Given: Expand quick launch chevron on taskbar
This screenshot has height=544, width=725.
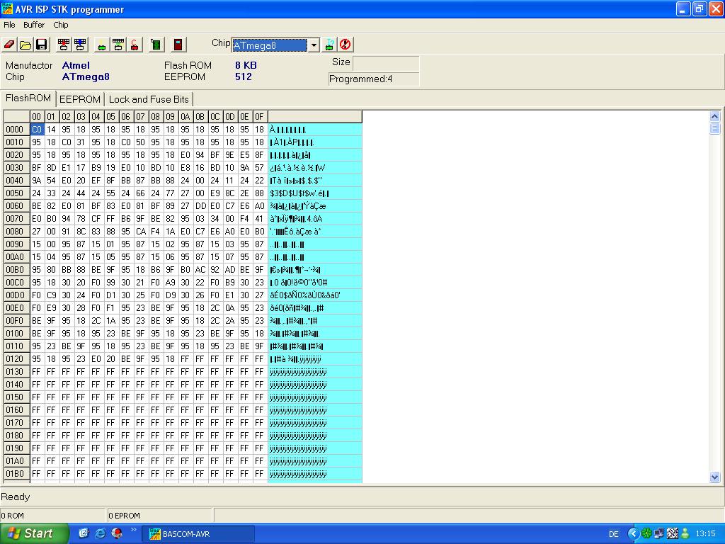Looking at the screenshot, I should pos(134,530).
